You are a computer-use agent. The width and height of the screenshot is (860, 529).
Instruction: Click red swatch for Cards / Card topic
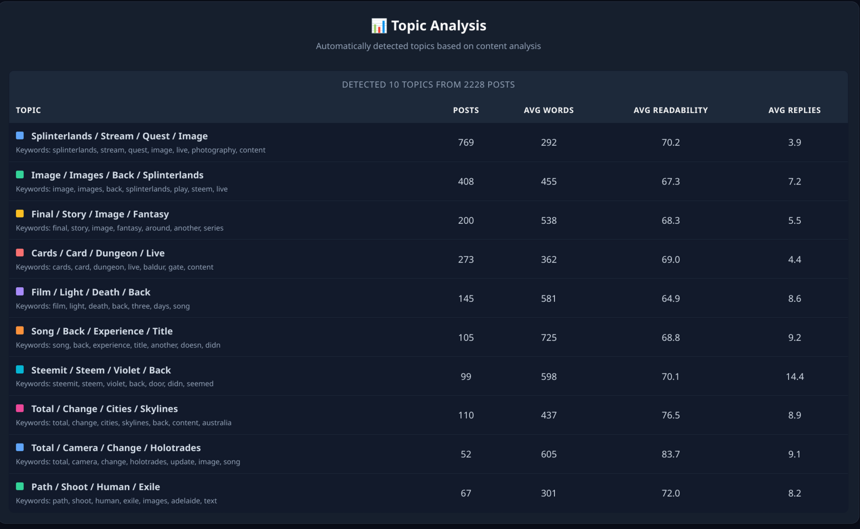20,253
